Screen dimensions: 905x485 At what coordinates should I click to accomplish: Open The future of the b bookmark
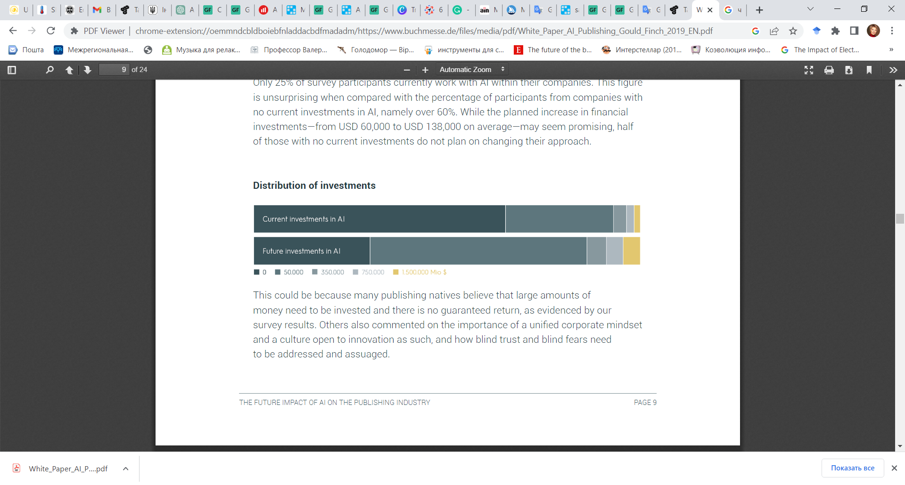tap(553, 50)
